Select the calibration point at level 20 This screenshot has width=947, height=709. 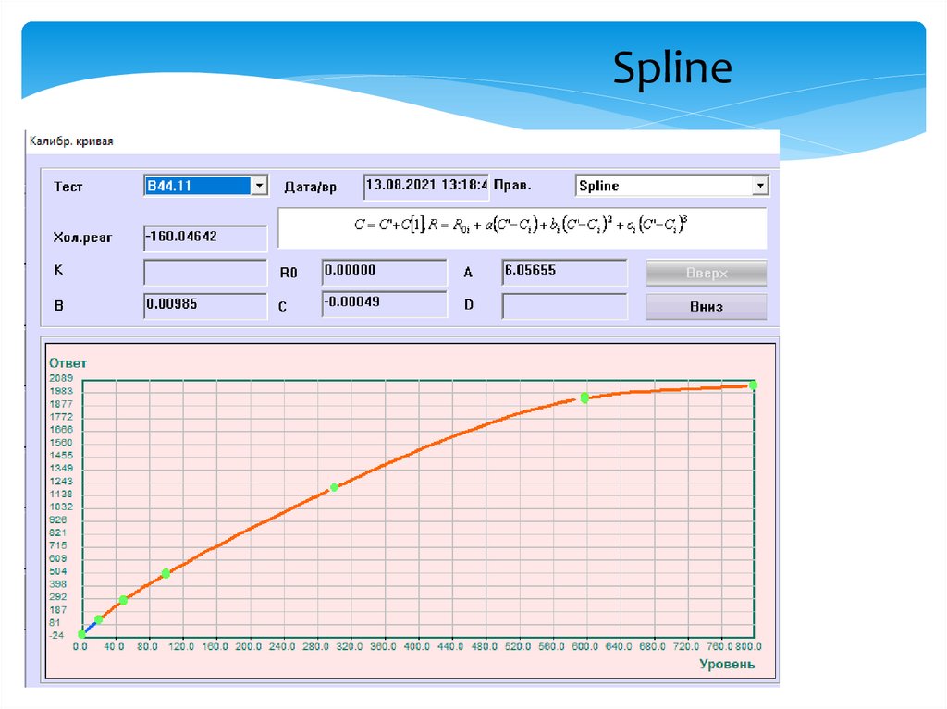tap(99, 619)
